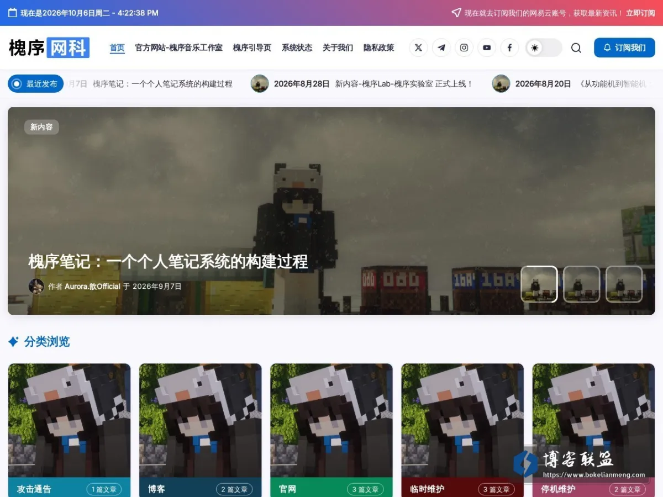Open the 攻击通告 category card

tap(69, 430)
